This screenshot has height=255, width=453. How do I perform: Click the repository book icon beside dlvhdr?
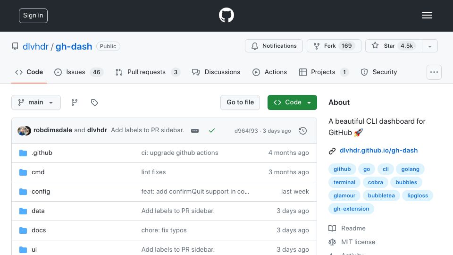coord(15,46)
